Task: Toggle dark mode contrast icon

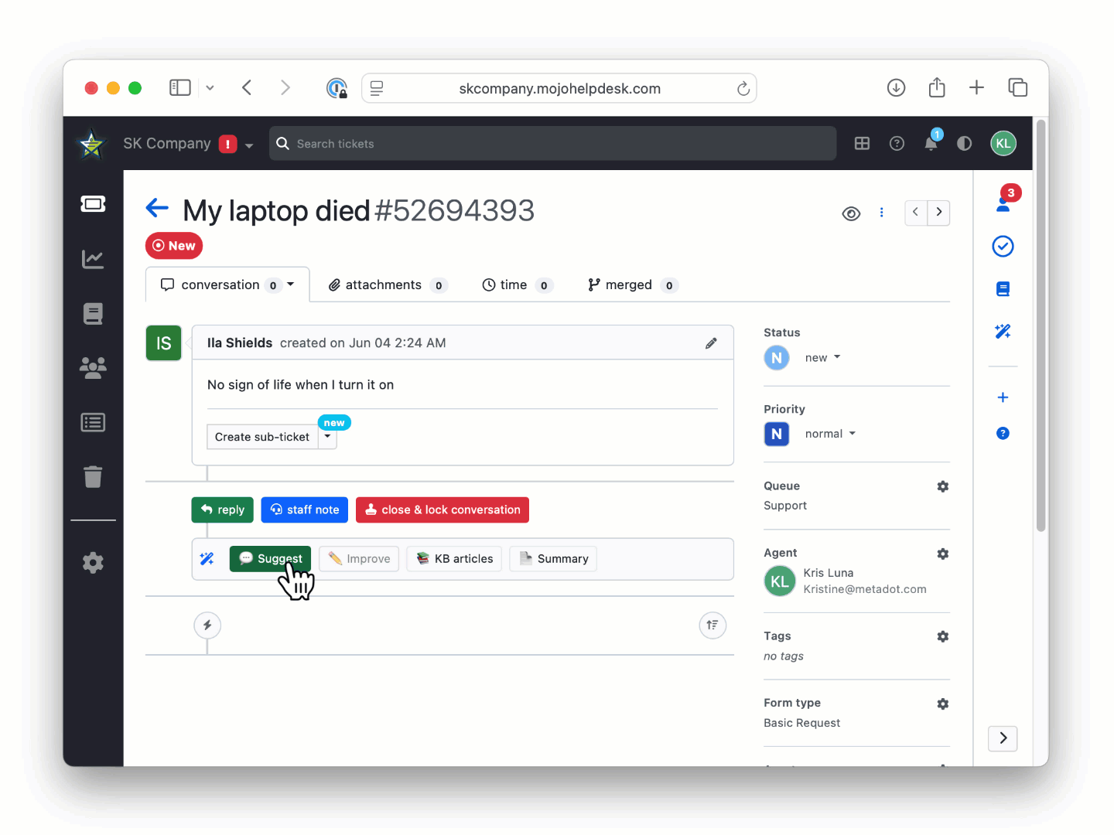Action: [x=964, y=144]
